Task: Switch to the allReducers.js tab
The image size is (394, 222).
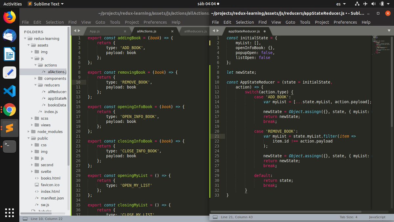Action: pos(195,31)
